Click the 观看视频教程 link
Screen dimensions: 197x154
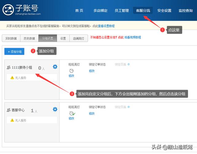point(133,37)
